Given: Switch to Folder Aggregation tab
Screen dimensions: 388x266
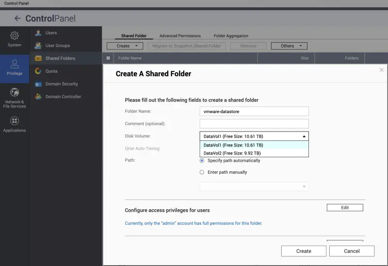Looking at the screenshot, I should tap(231, 35).
